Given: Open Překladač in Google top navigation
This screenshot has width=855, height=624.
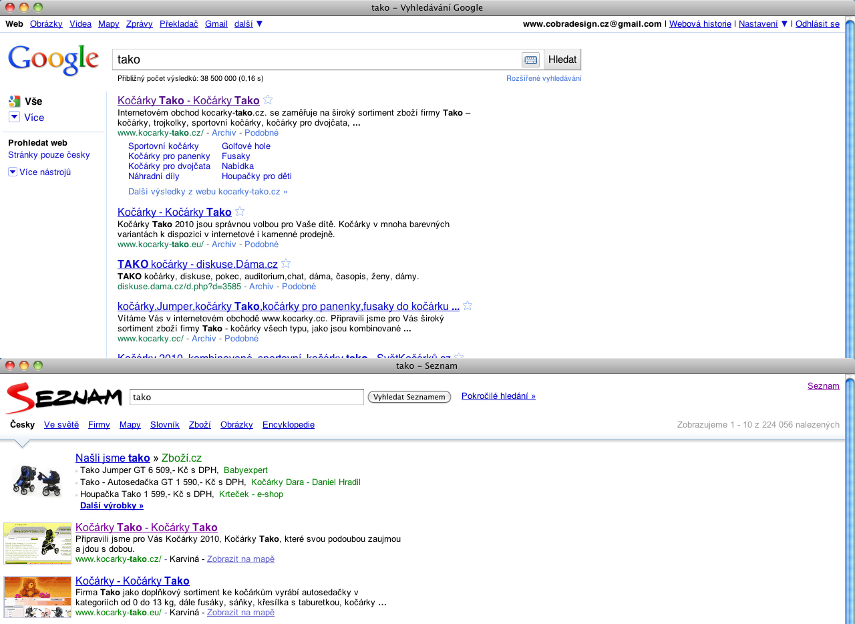Looking at the screenshot, I should pos(179,23).
